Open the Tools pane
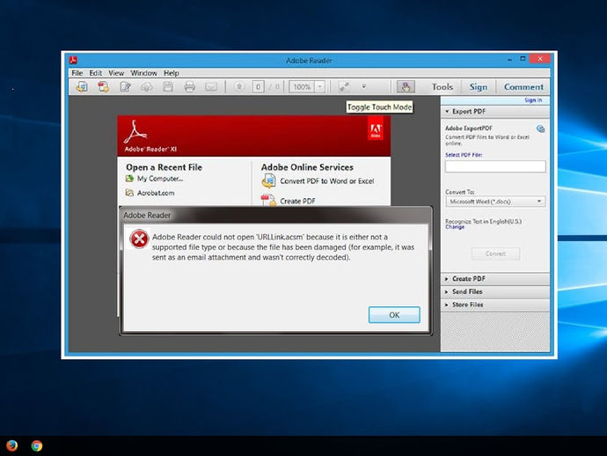 (x=442, y=87)
